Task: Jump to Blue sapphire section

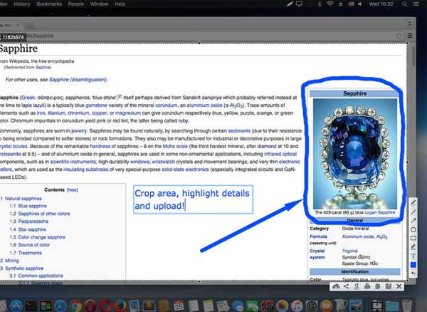Action: click(32, 206)
